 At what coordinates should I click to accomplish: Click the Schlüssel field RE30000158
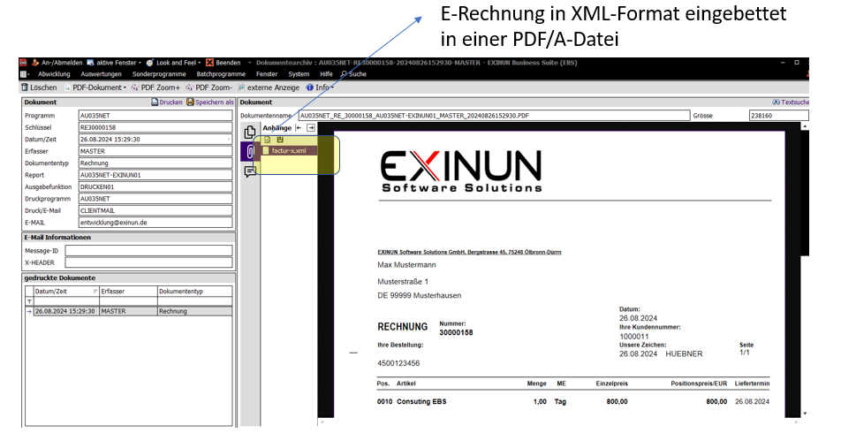click(155, 127)
